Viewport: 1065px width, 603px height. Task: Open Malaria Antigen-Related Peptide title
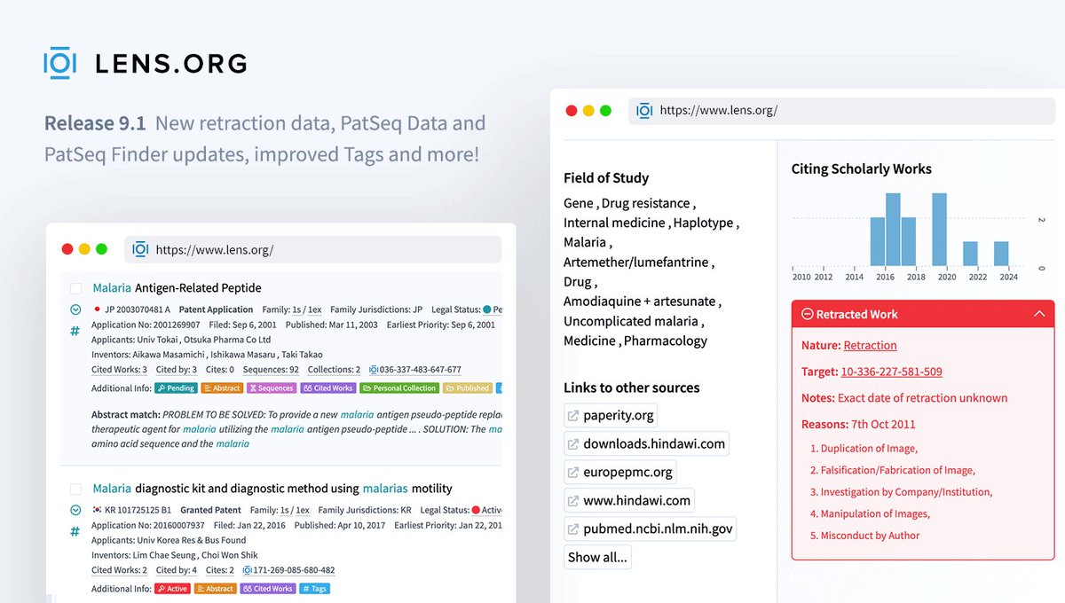[x=177, y=288]
